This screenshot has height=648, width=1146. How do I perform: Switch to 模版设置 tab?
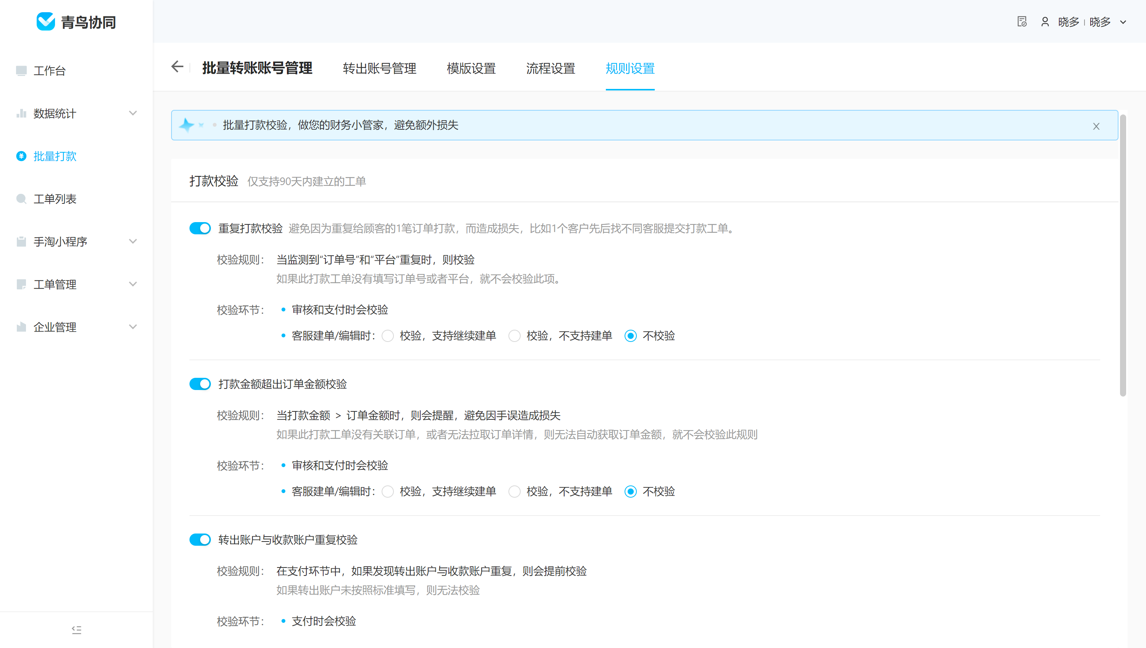coord(471,69)
